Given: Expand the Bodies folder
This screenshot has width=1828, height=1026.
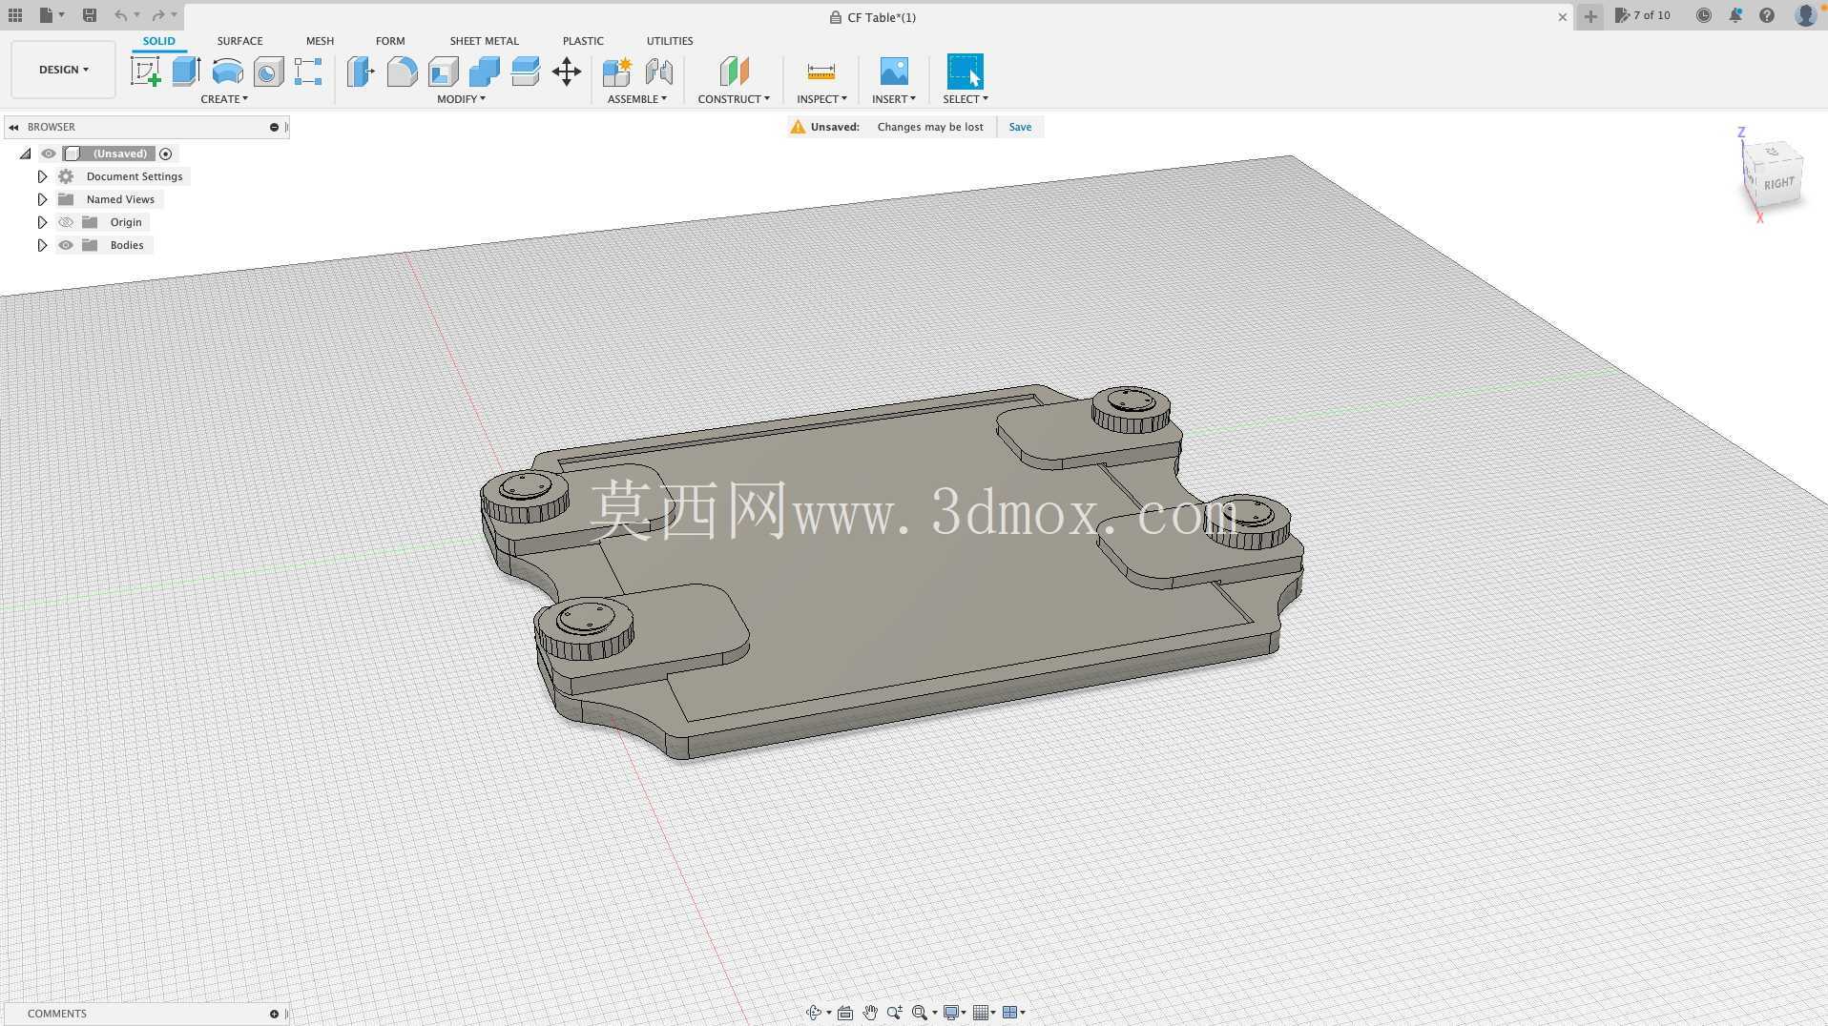Looking at the screenshot, I should tap(42, 245).
